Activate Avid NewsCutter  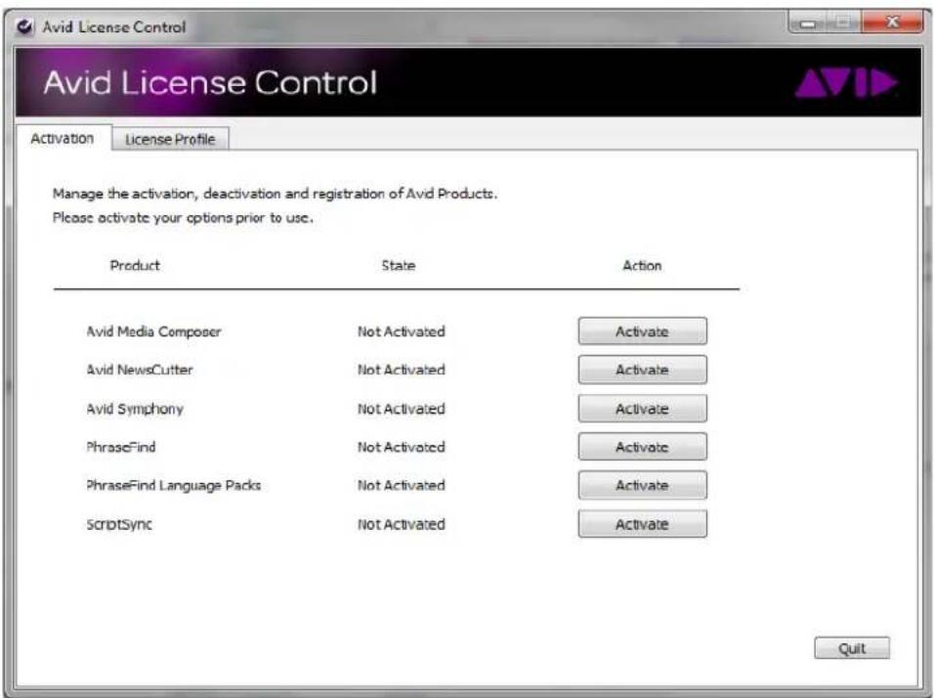tap(642, 370)
